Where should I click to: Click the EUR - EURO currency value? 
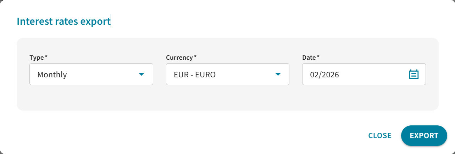click(195, 75)
